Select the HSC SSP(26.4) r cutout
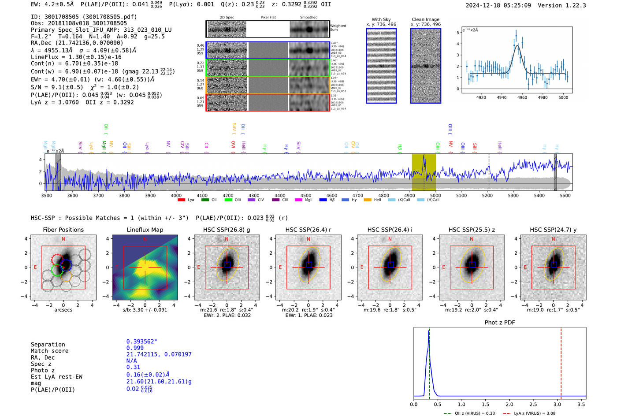Image resolution: width=617 pixels, height=420 pixels. click(x=308, y=267)
